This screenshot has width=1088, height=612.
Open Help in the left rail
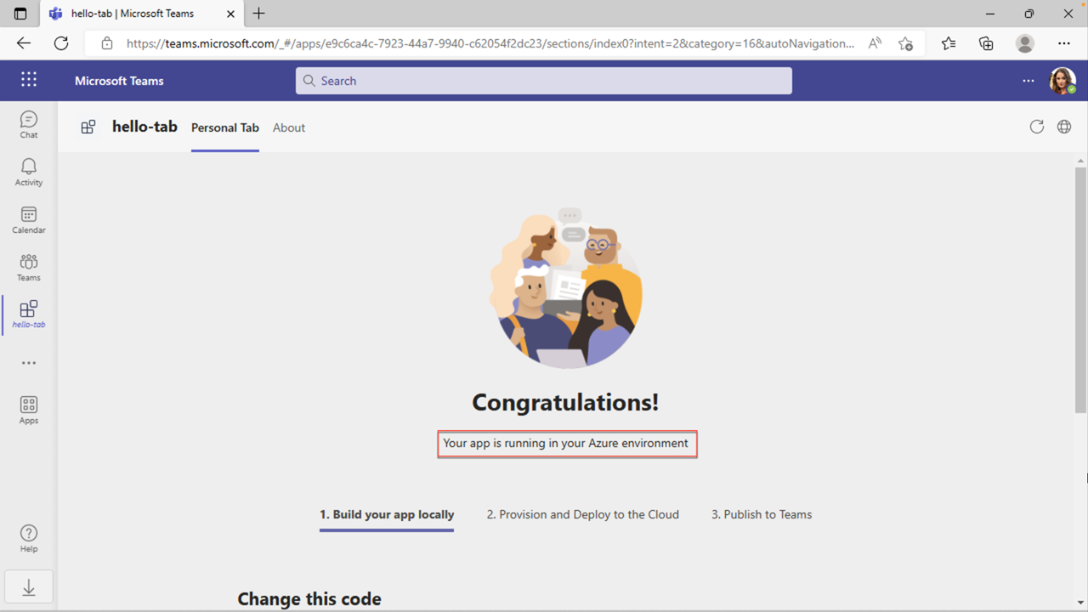(29, 538)
